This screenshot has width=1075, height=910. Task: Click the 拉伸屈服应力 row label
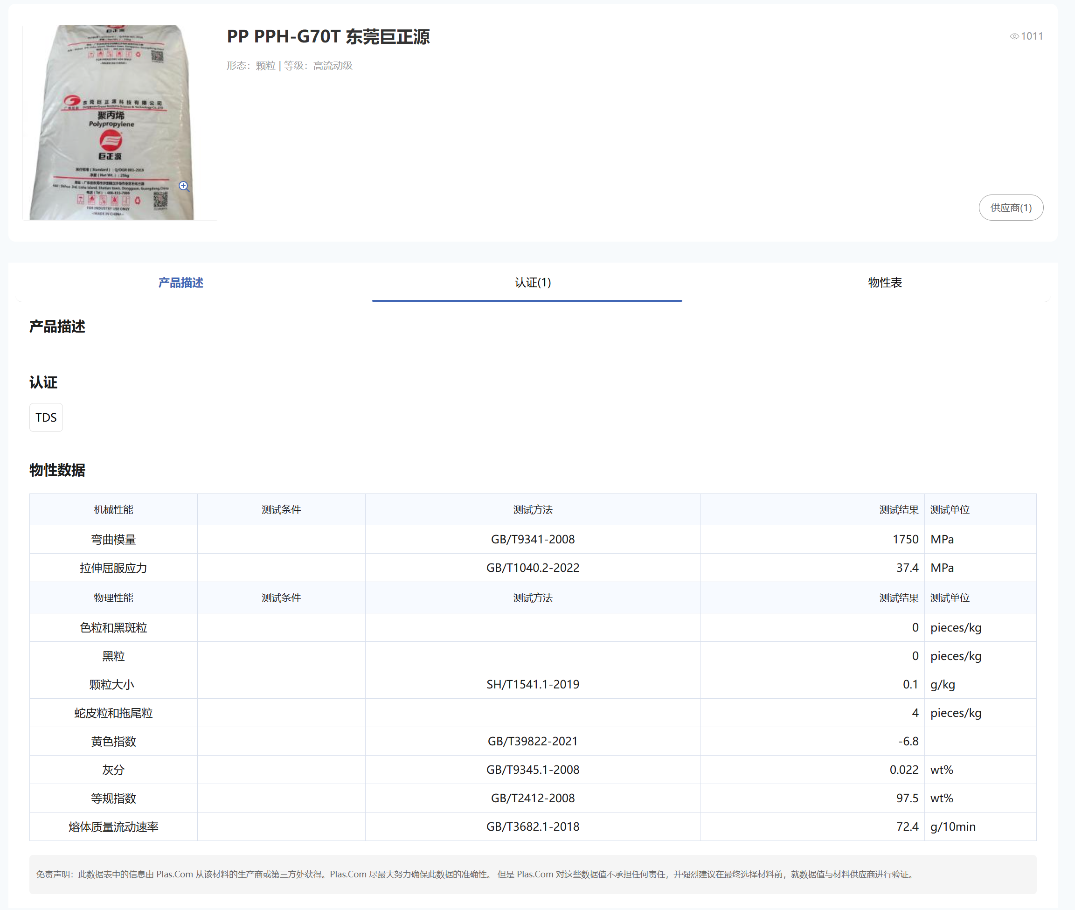[113, 568]
